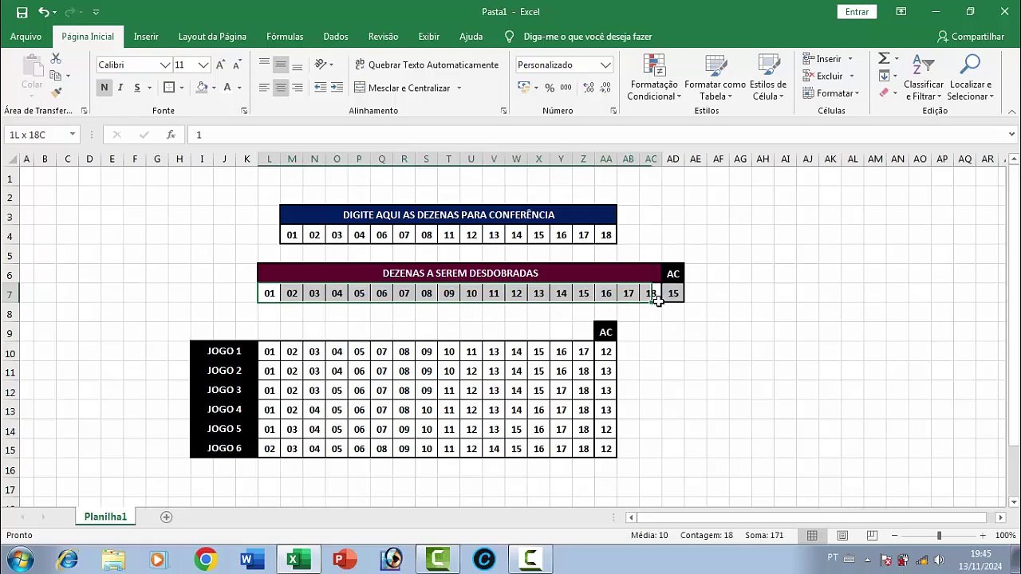Image resolution: width=1021 pixels, height=574 pixels.
Task: Open the font size dropdown
Action: click(x=203, y=65)
